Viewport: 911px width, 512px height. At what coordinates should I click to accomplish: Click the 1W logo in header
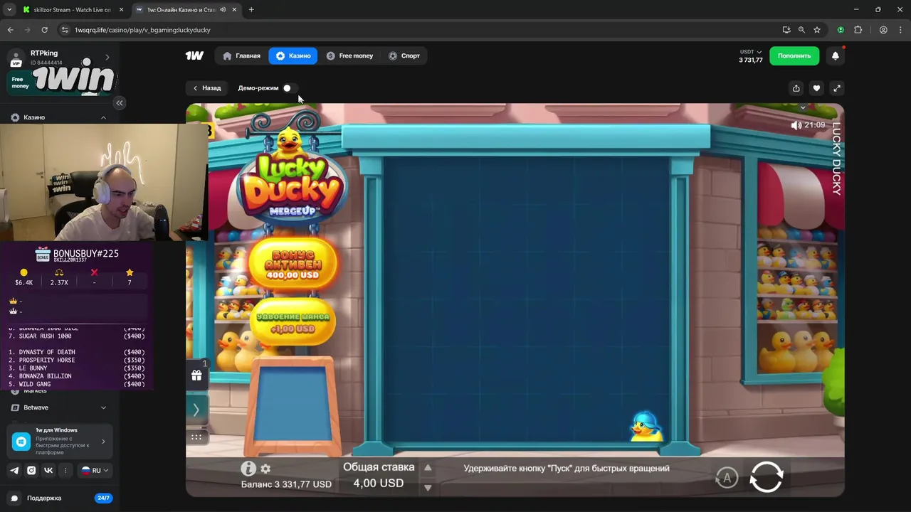pos(194,55)
